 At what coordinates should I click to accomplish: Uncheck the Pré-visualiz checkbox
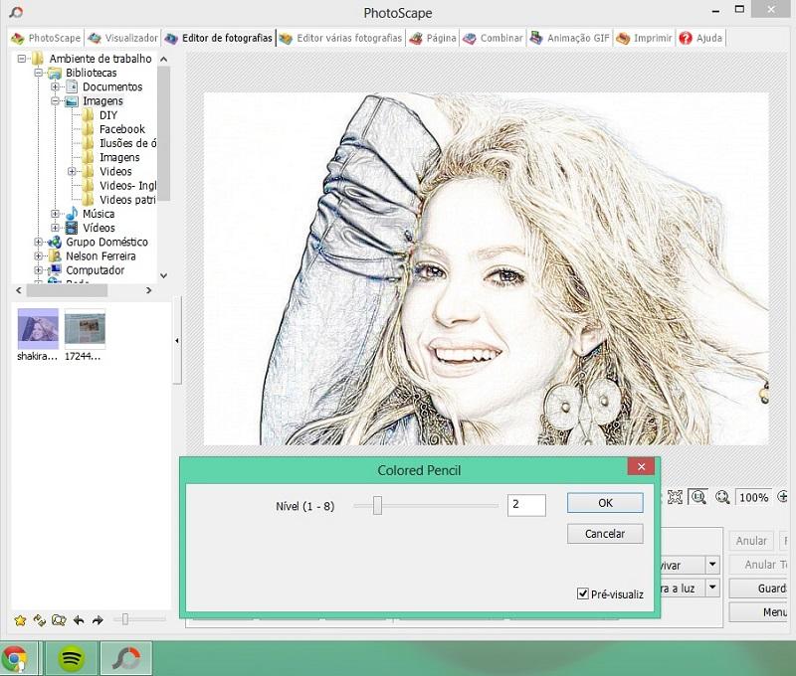click(583, 593)
